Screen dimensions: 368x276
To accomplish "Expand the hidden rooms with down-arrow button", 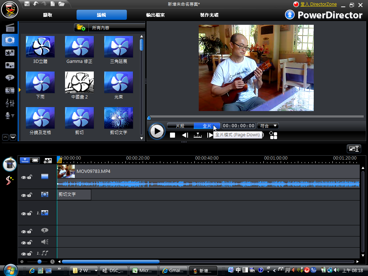I will (x=13, y=137).
